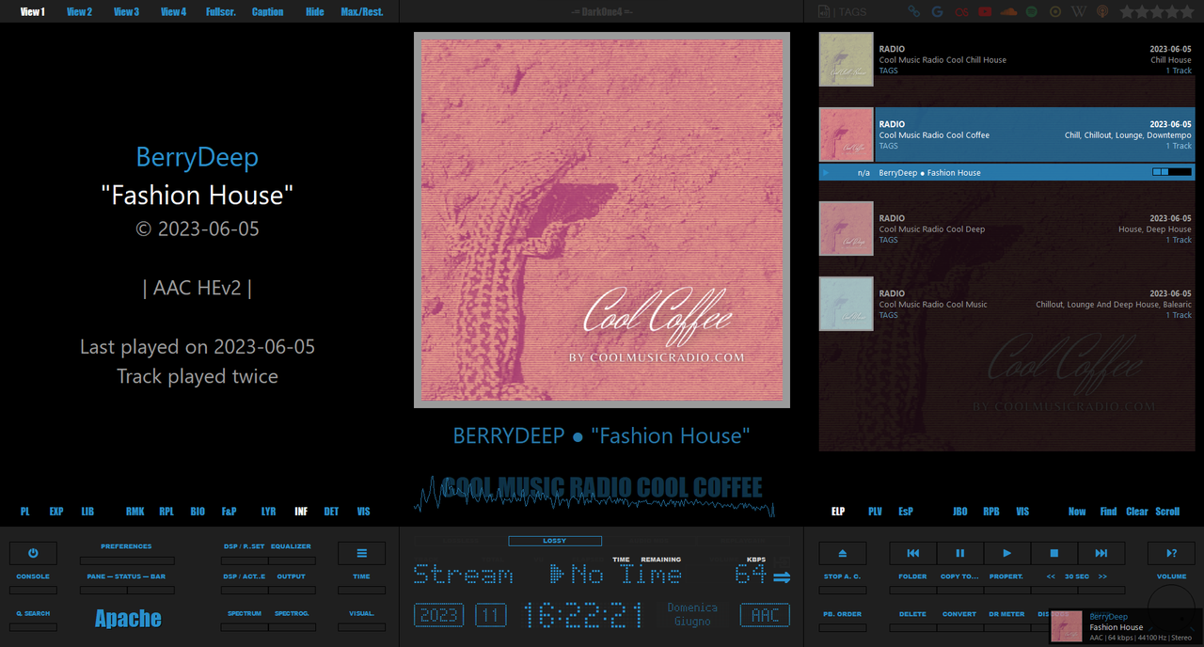The width and height of the screenshot is (1204, 647).
Task: Search track on Google icon
Action: pos(937,11)
